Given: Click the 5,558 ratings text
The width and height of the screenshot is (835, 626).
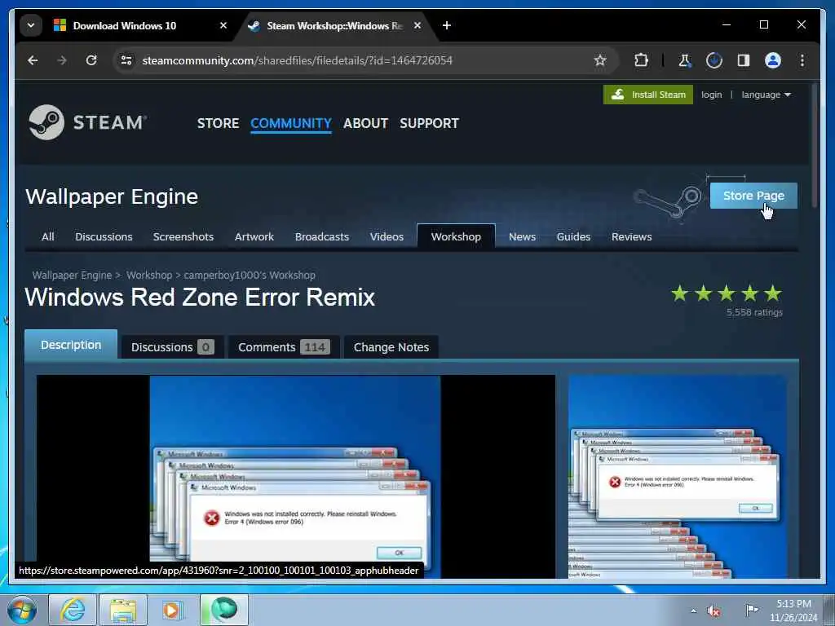Looking at the screenshot, I should 754,312.
